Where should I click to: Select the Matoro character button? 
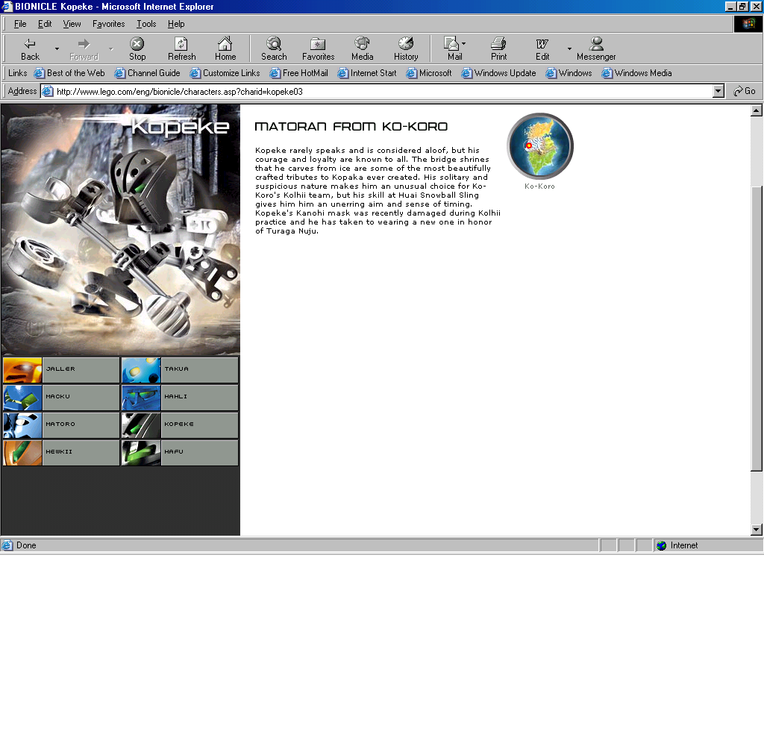click(x=61, y=425)
